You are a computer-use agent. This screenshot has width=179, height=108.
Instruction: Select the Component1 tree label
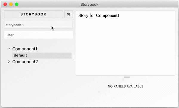tap(25, 49)
